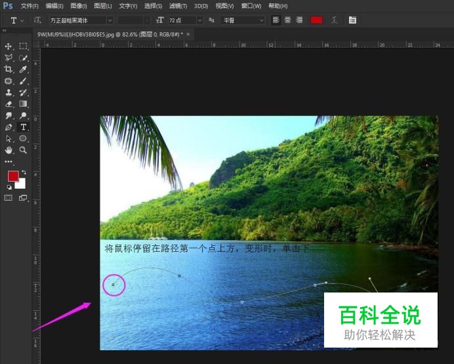Select the Horizontal Type tool

[23, 127]
